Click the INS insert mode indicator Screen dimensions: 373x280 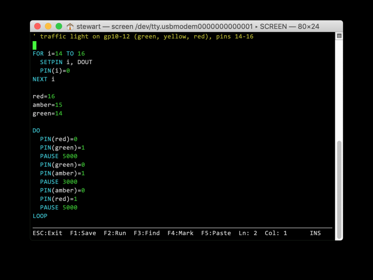coord(315,233)
